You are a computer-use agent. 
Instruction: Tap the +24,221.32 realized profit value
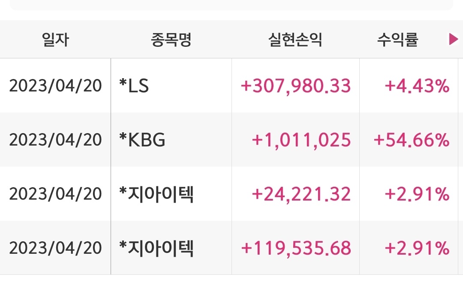pos(301,194)
